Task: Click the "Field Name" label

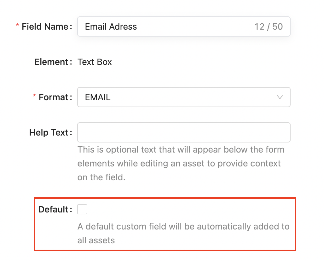Action: click(45, 27)
